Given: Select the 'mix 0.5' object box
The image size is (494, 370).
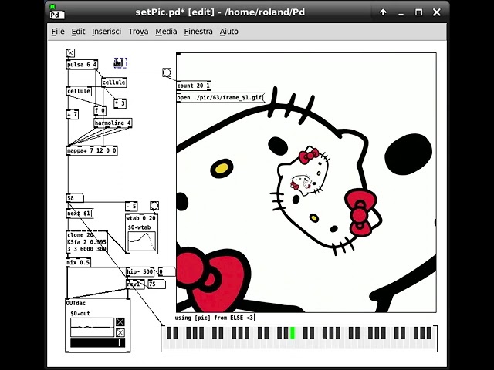Looking at the screenshot, I should point(79,262).
